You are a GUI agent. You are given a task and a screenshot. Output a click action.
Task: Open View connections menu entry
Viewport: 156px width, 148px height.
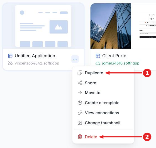click(x=103, y=113)
